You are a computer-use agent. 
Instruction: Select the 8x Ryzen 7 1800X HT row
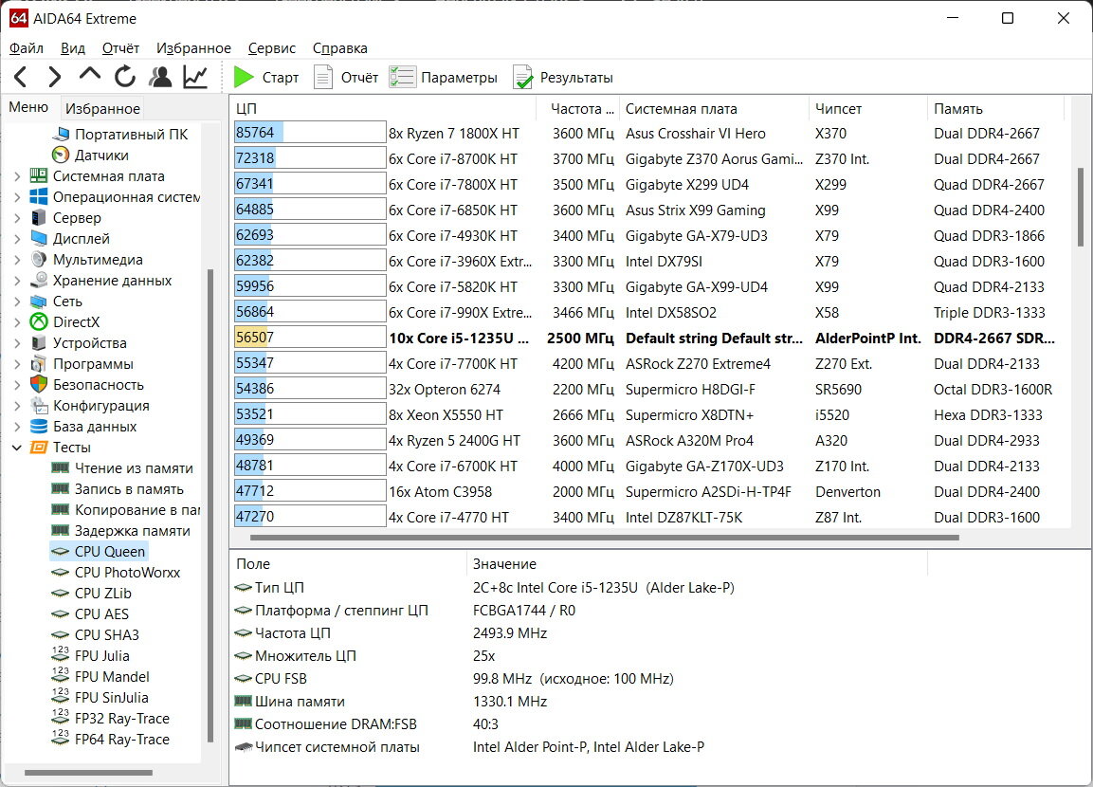(648, 133)
